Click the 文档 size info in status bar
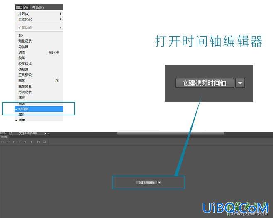Image resolution: width=273 pixels, height=218 pixels. pyautogui.click(x=28, y=133)
